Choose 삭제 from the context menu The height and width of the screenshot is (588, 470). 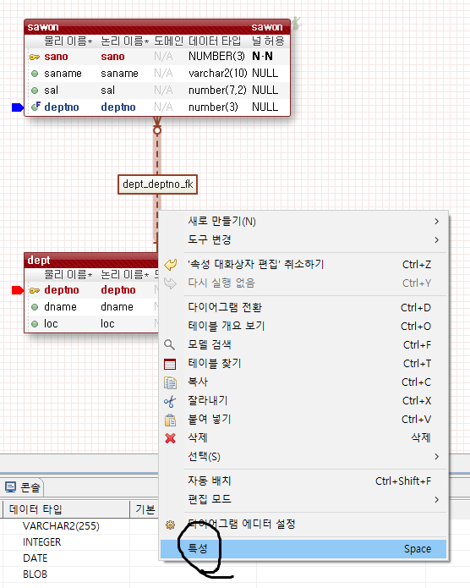(x=303, y=437)
